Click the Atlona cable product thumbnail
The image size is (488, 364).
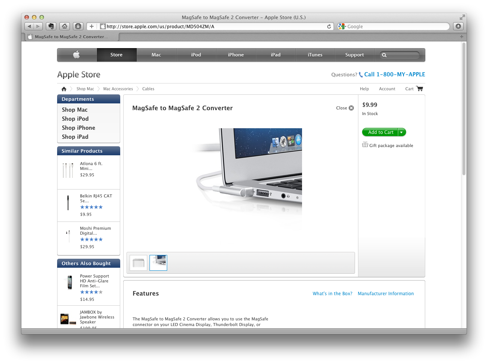click(x=68, y=170)
